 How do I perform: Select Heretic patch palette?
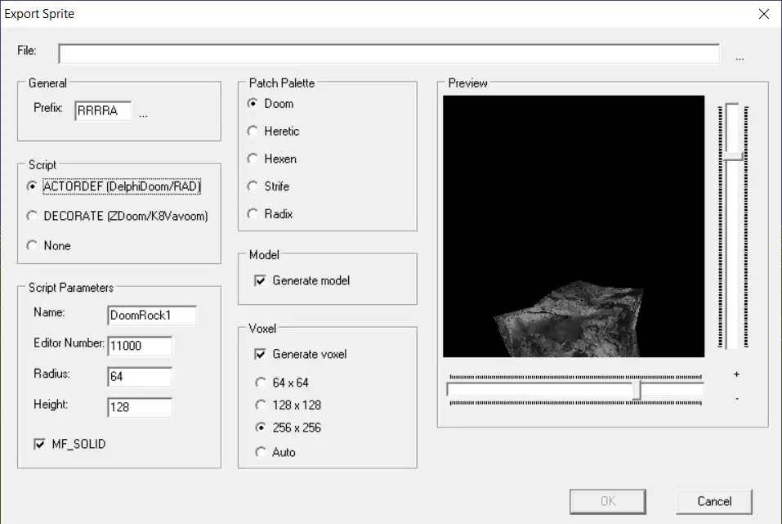[x=273, y=132]
